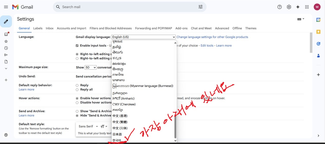Create new label plus icon in sidebar
The image size is (325, 144).
(6, 80)
